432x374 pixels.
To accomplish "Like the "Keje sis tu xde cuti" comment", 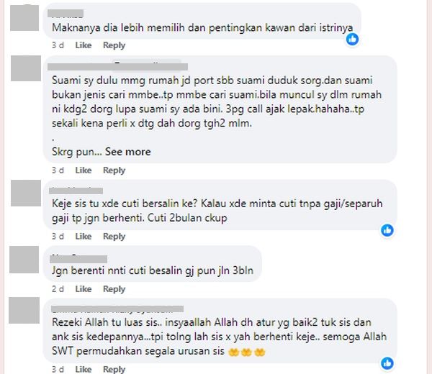I will point(84,237).
